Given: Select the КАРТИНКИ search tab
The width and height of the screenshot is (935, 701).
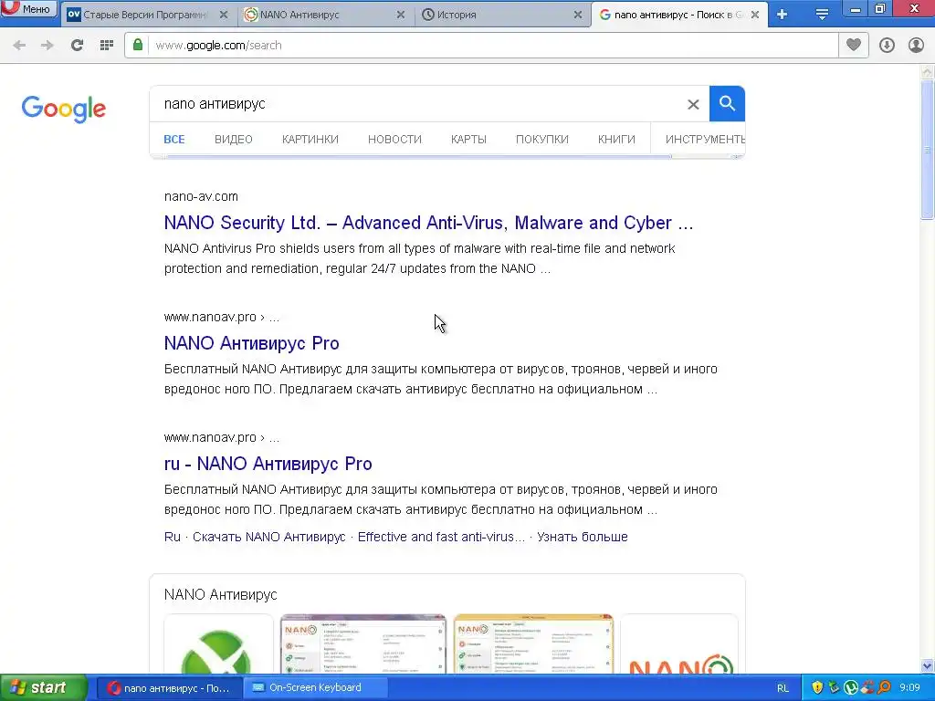Looking at the screenshot, I should tap(310, 140).
